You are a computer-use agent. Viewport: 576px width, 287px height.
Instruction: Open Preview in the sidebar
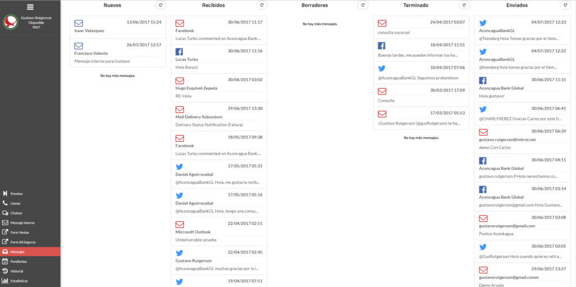(x=16, y=194)
